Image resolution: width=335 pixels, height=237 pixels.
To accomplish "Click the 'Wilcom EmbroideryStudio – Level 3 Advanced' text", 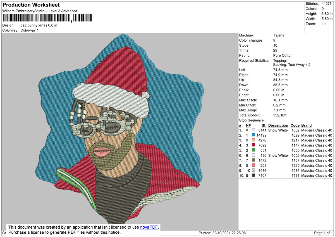I will [40, 11].
